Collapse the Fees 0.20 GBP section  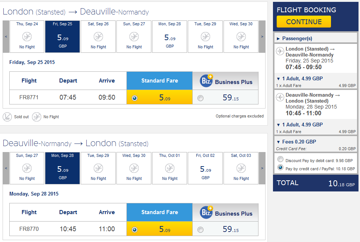296,142
